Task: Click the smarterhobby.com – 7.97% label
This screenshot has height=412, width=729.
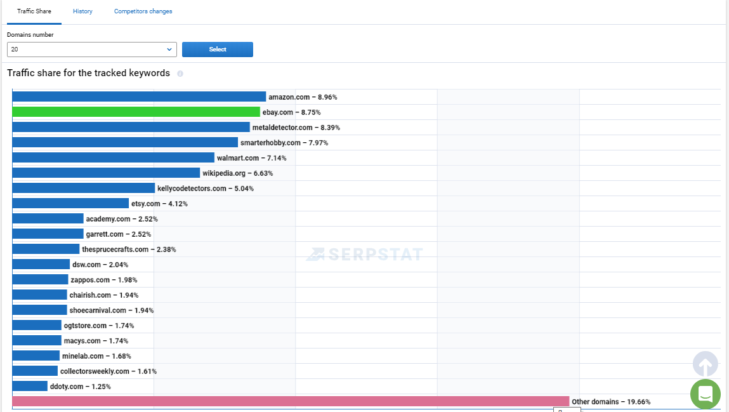Action: point(284,143)
